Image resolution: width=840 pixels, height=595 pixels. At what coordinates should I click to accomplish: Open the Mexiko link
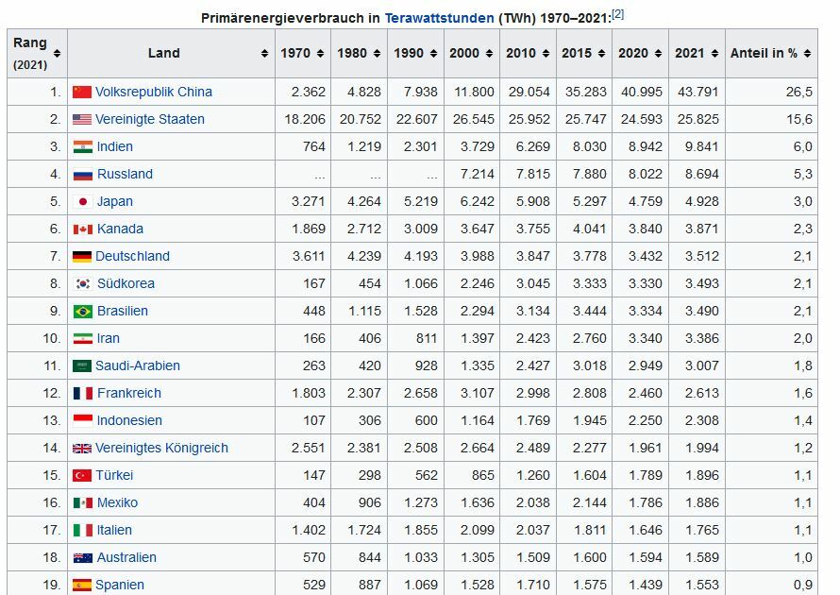pos(117,502)
